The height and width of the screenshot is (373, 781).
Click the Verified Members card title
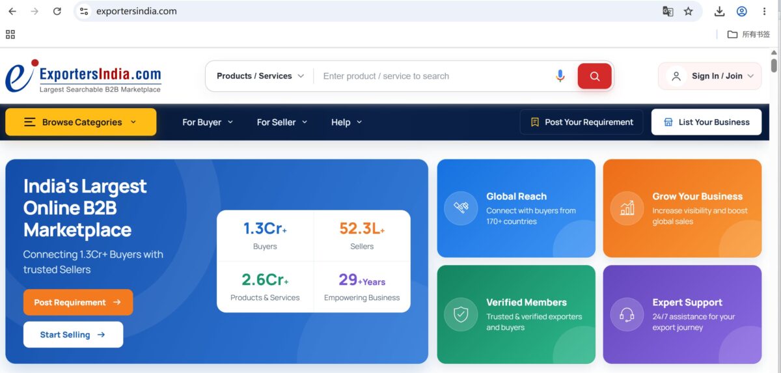pos(527,302)
